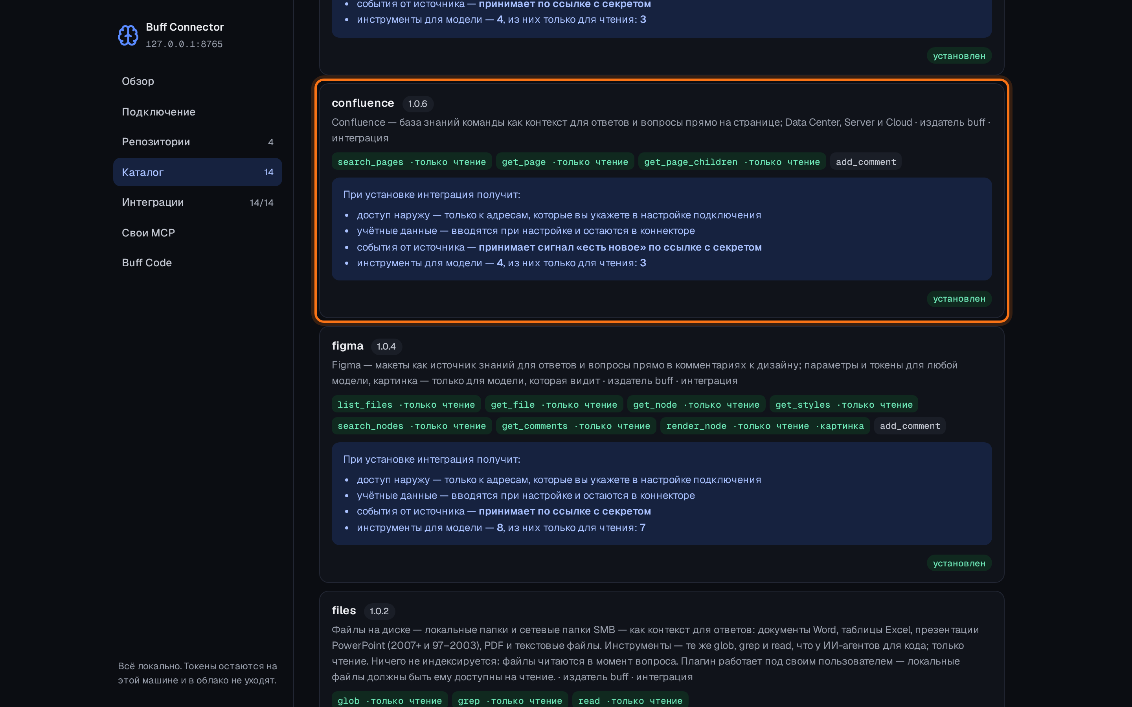Click the 127.0.0.1:8765 address text
This screenshot has height=707, width=1132.
point(184,44)
